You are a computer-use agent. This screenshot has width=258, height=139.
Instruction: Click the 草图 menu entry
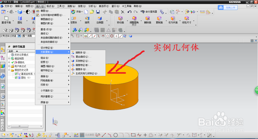(x=53, y=11)
